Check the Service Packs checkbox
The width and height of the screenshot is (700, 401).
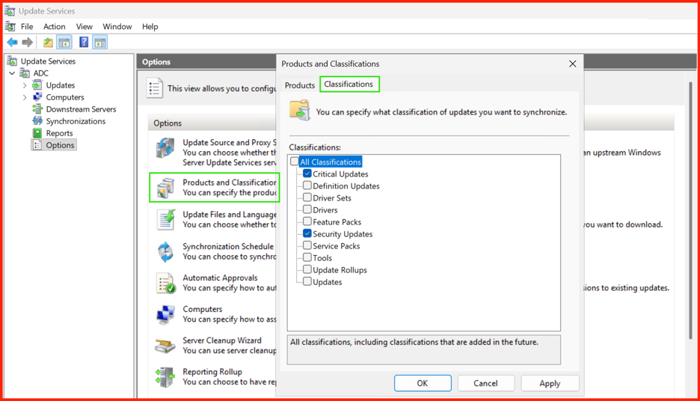(x=307, y=245)
